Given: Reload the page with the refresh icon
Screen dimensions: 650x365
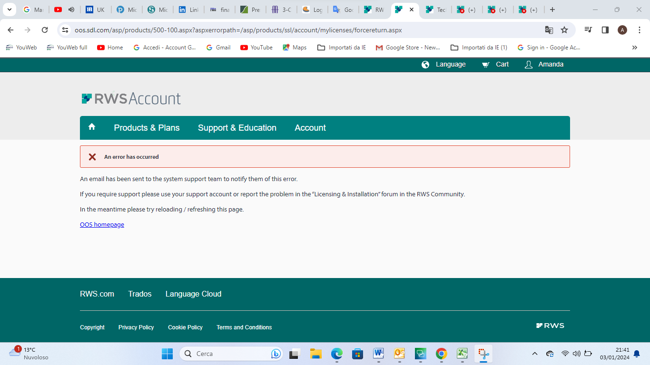Looking at the screenshot, I should 45,30.
